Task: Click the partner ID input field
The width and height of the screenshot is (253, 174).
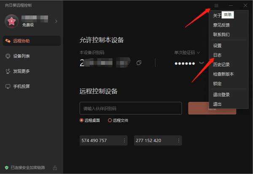Action: 131,108
